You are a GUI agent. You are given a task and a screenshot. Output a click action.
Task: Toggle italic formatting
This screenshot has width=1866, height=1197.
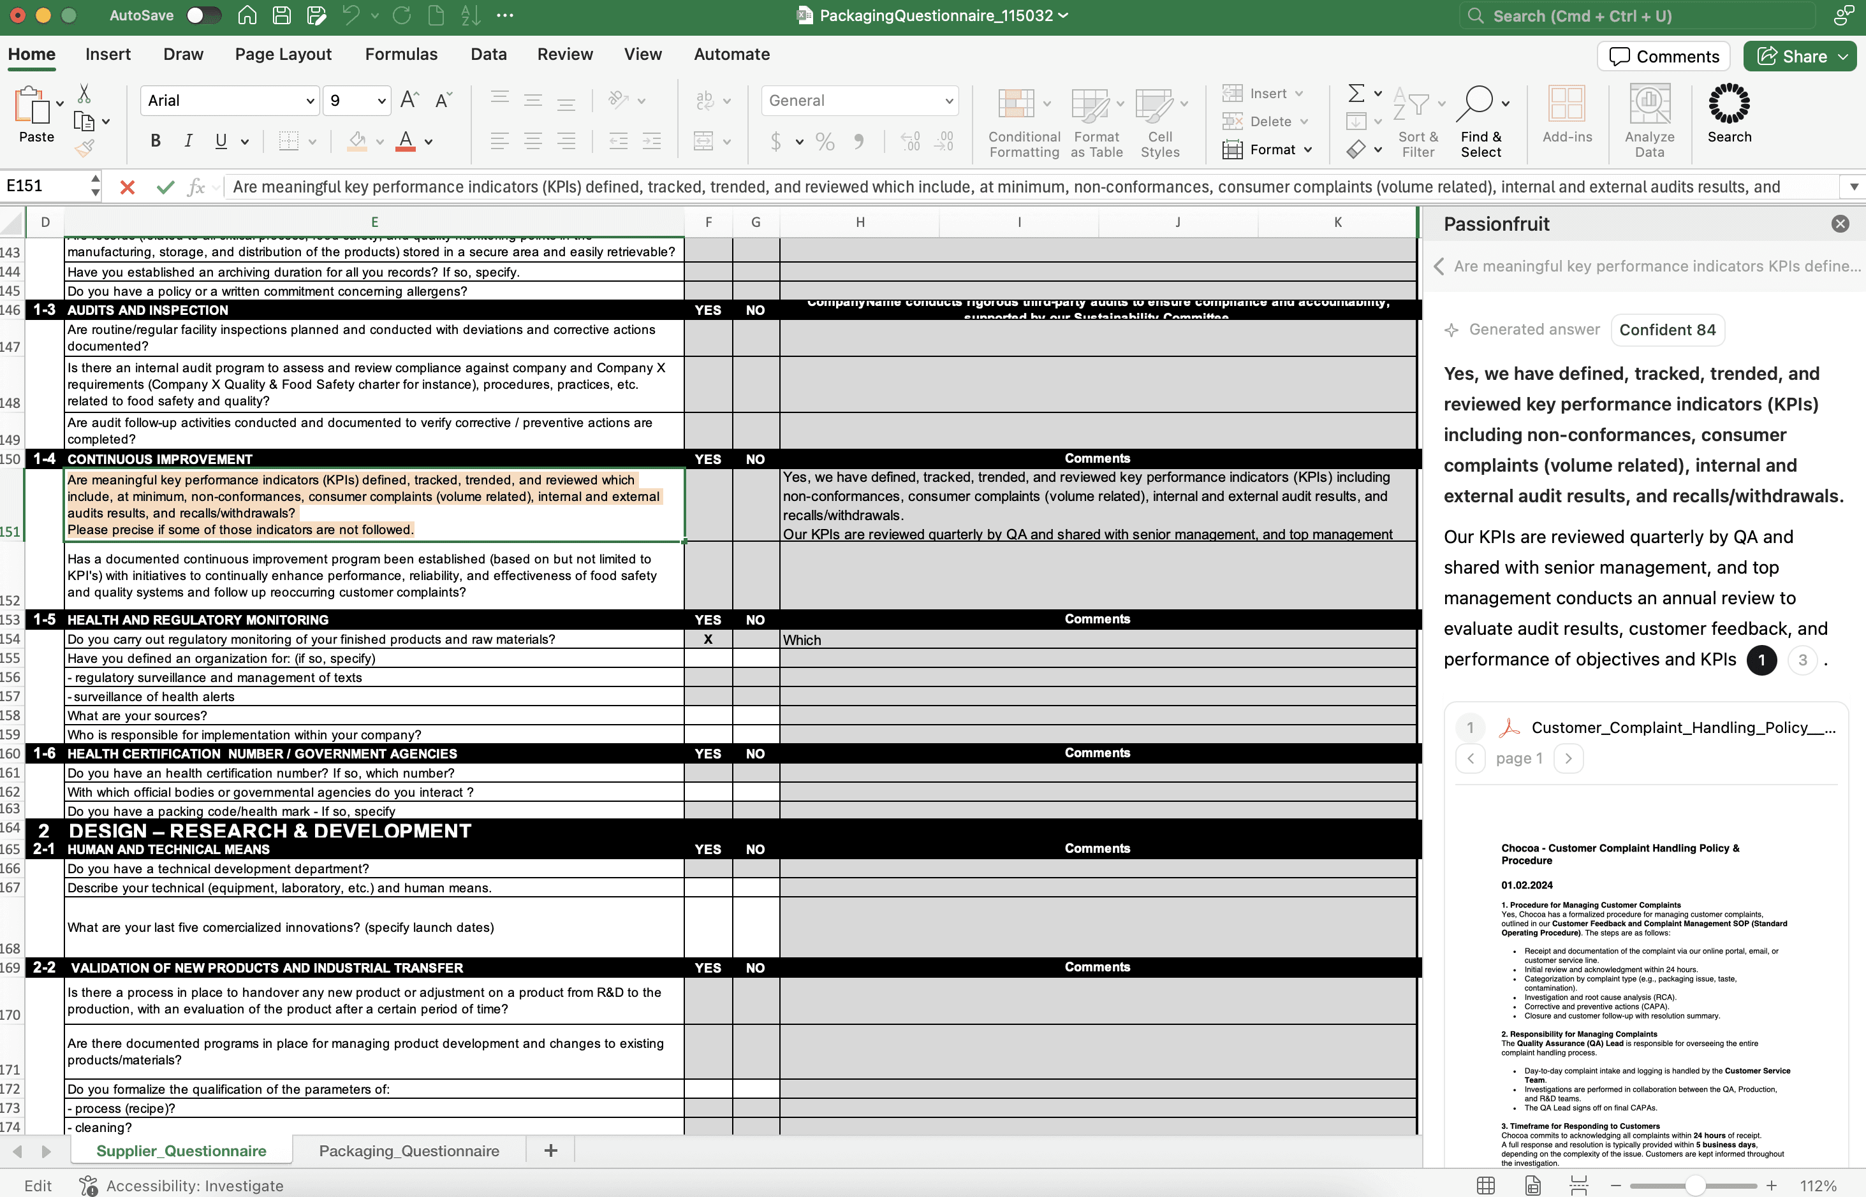tap(188, 141)
